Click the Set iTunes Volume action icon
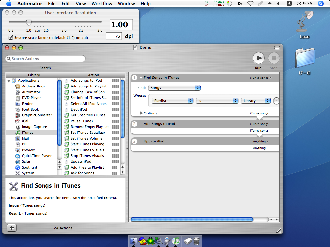The image size is (330, 247). point(66,138)
